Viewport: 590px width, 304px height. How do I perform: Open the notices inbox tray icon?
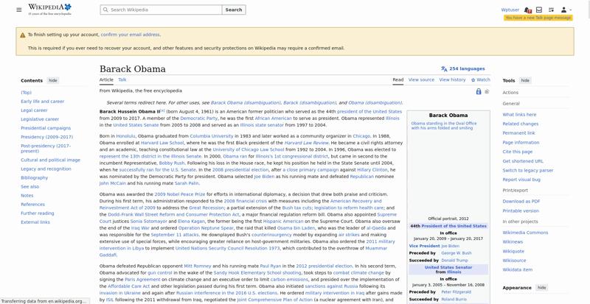[539, 10]
